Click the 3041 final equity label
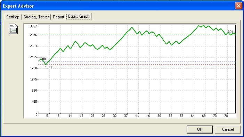This screenshot has width=244, height=137. (x=231, y=32)
